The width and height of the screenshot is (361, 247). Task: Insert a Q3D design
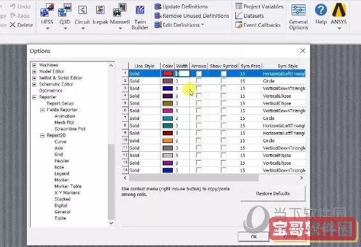click(x=64, y=13)
